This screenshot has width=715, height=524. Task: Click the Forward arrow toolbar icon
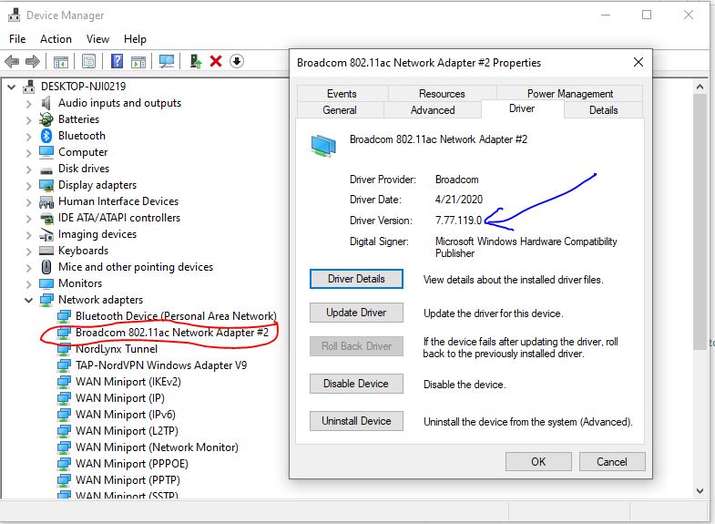coord(33,61)
